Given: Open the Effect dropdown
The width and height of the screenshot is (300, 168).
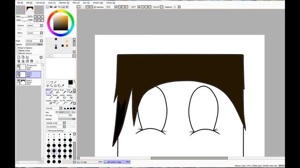Looking at the screenshot, I should [35, 33].
